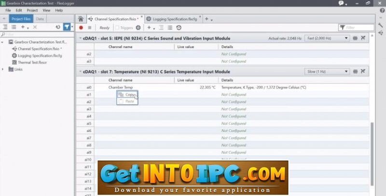Open Thermal Test.flxscr in project tree
The image size is (386, 196).
point(32,63)
